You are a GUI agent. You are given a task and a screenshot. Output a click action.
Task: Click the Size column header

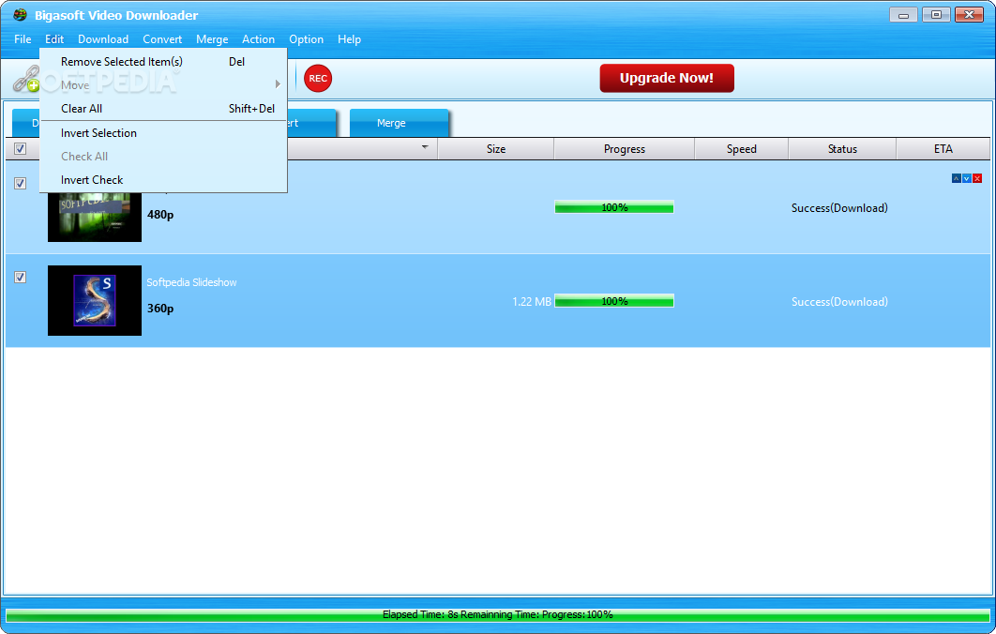[x=496, y=149]
